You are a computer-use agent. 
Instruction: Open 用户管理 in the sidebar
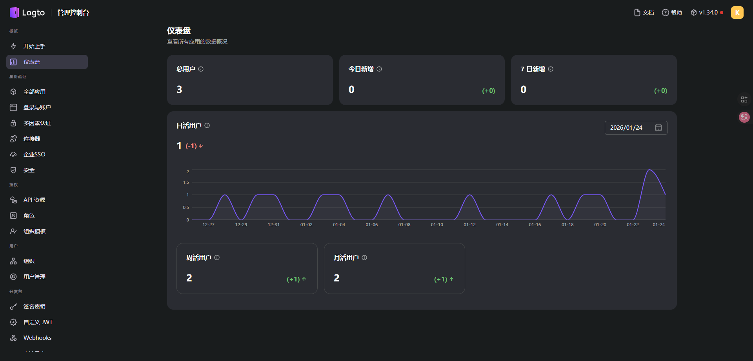pos(35,277)
